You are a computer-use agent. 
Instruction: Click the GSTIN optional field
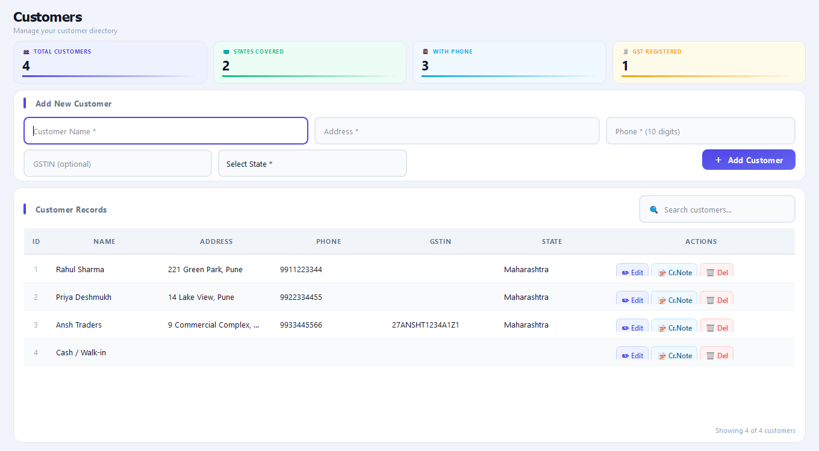click(117, 164)
